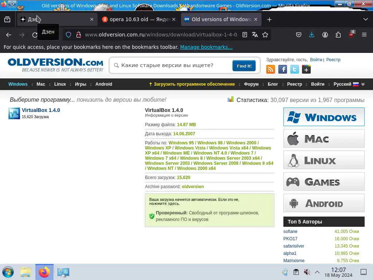Select Mac in the site nav bar

[41, 84]
